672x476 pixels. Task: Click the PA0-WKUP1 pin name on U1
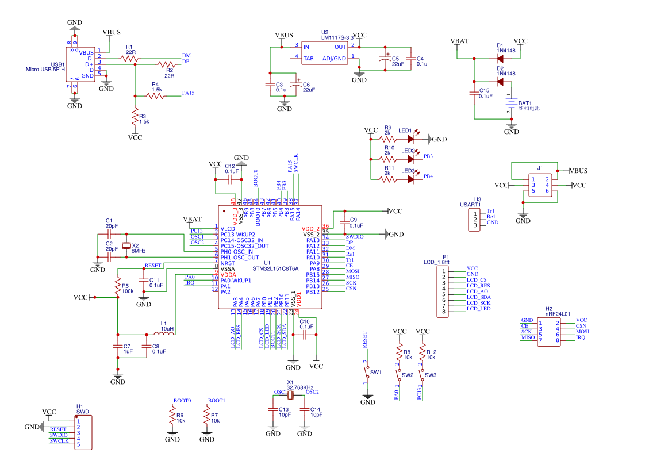236,280
